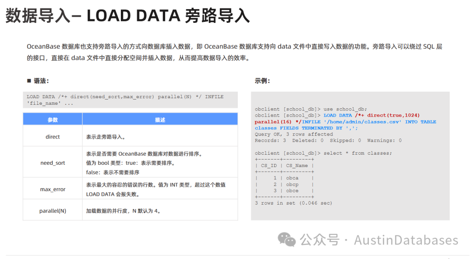
Task: Click the obca result row
Action: point(285,178)
